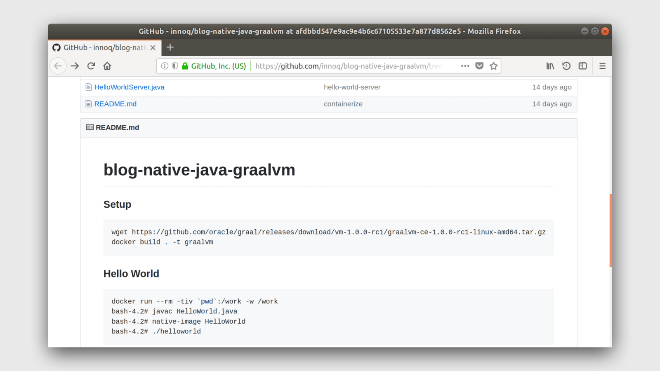Select the GitHub - innoq/blog-nati tab
Viewport: 660px width, 371px height.
[104, 47]
